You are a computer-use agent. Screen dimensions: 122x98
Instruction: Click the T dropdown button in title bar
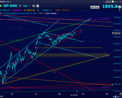pyautogui.click(x=110, y=2)
